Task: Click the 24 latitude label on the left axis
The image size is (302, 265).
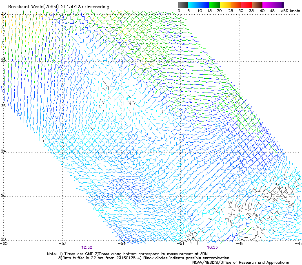Action: click(x=3, y=151)
